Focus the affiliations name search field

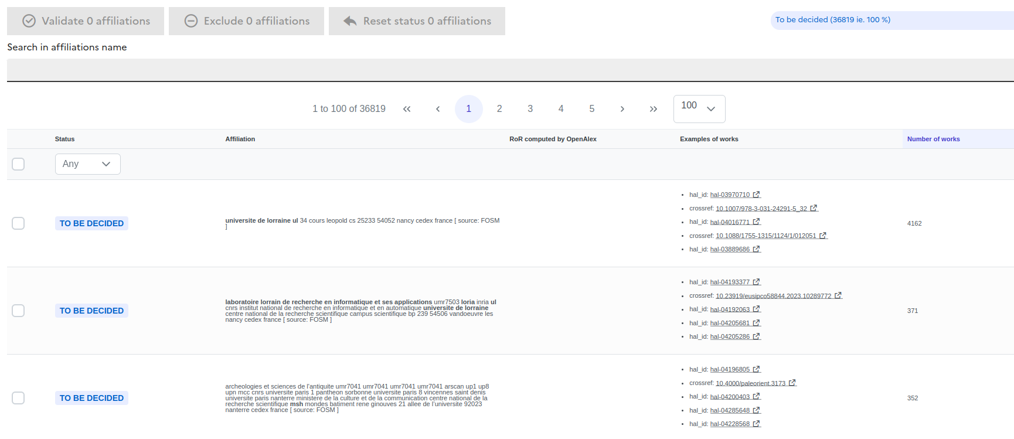pyautogui.click(x=510, y=70)
